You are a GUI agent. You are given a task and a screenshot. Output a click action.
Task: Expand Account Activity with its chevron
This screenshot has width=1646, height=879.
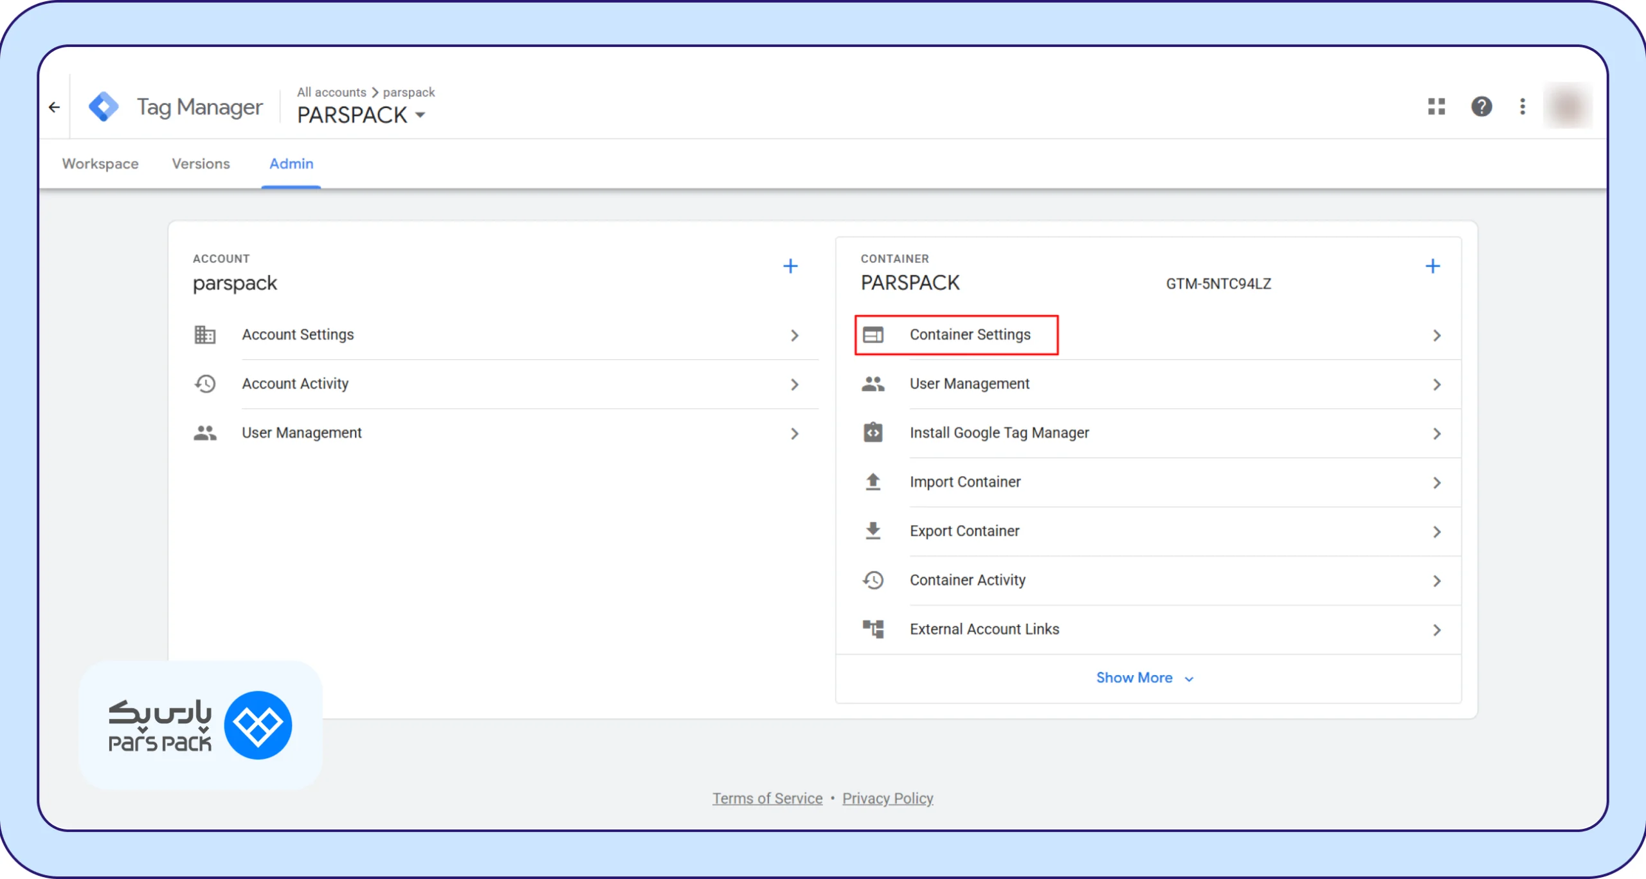[x=795, y=385]
